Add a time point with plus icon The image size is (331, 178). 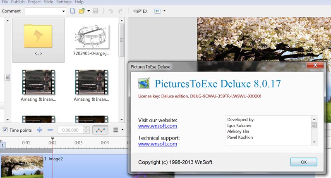click(x=39, y=130)
